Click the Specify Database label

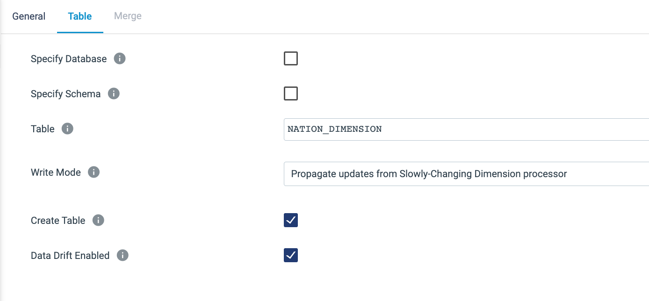click(68, 58)
